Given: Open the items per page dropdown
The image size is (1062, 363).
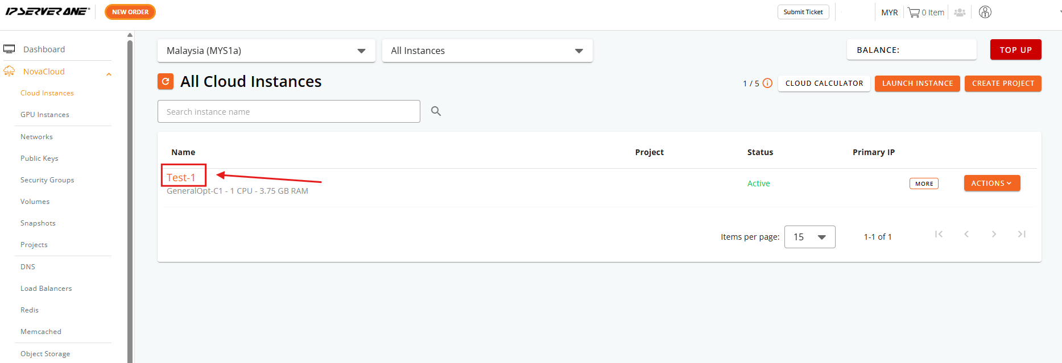Looking at the screenshot, I should click(x=810, y=237).
